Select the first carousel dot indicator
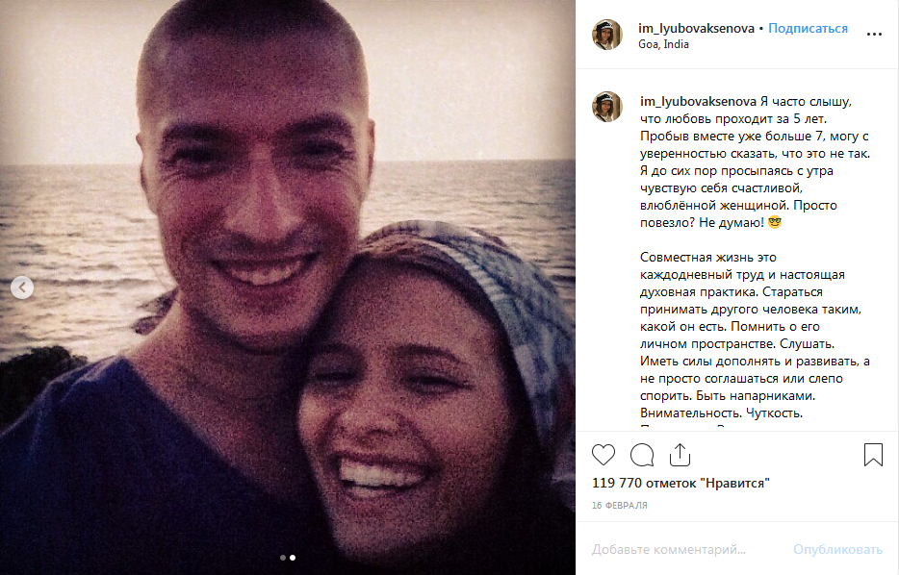 [283, 558]
